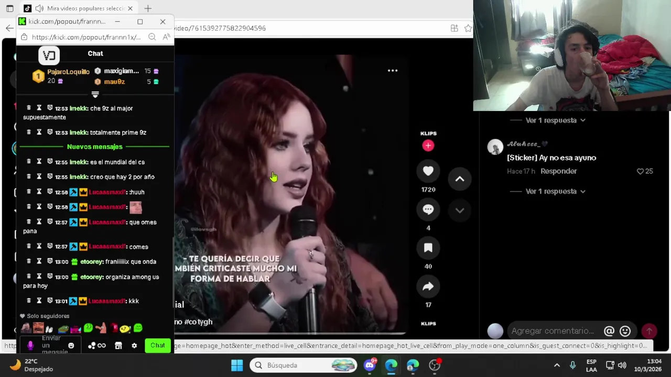Go back in the browser
Image resolution: width=671 pixels, height=377 pixels.
click(9, 28)
